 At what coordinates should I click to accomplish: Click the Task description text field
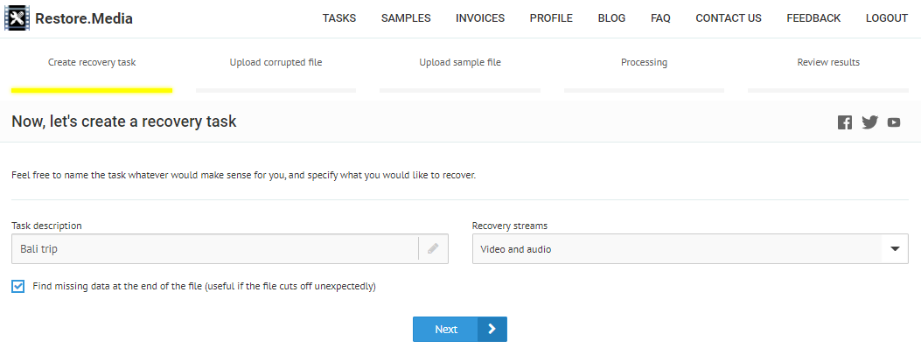214,249
